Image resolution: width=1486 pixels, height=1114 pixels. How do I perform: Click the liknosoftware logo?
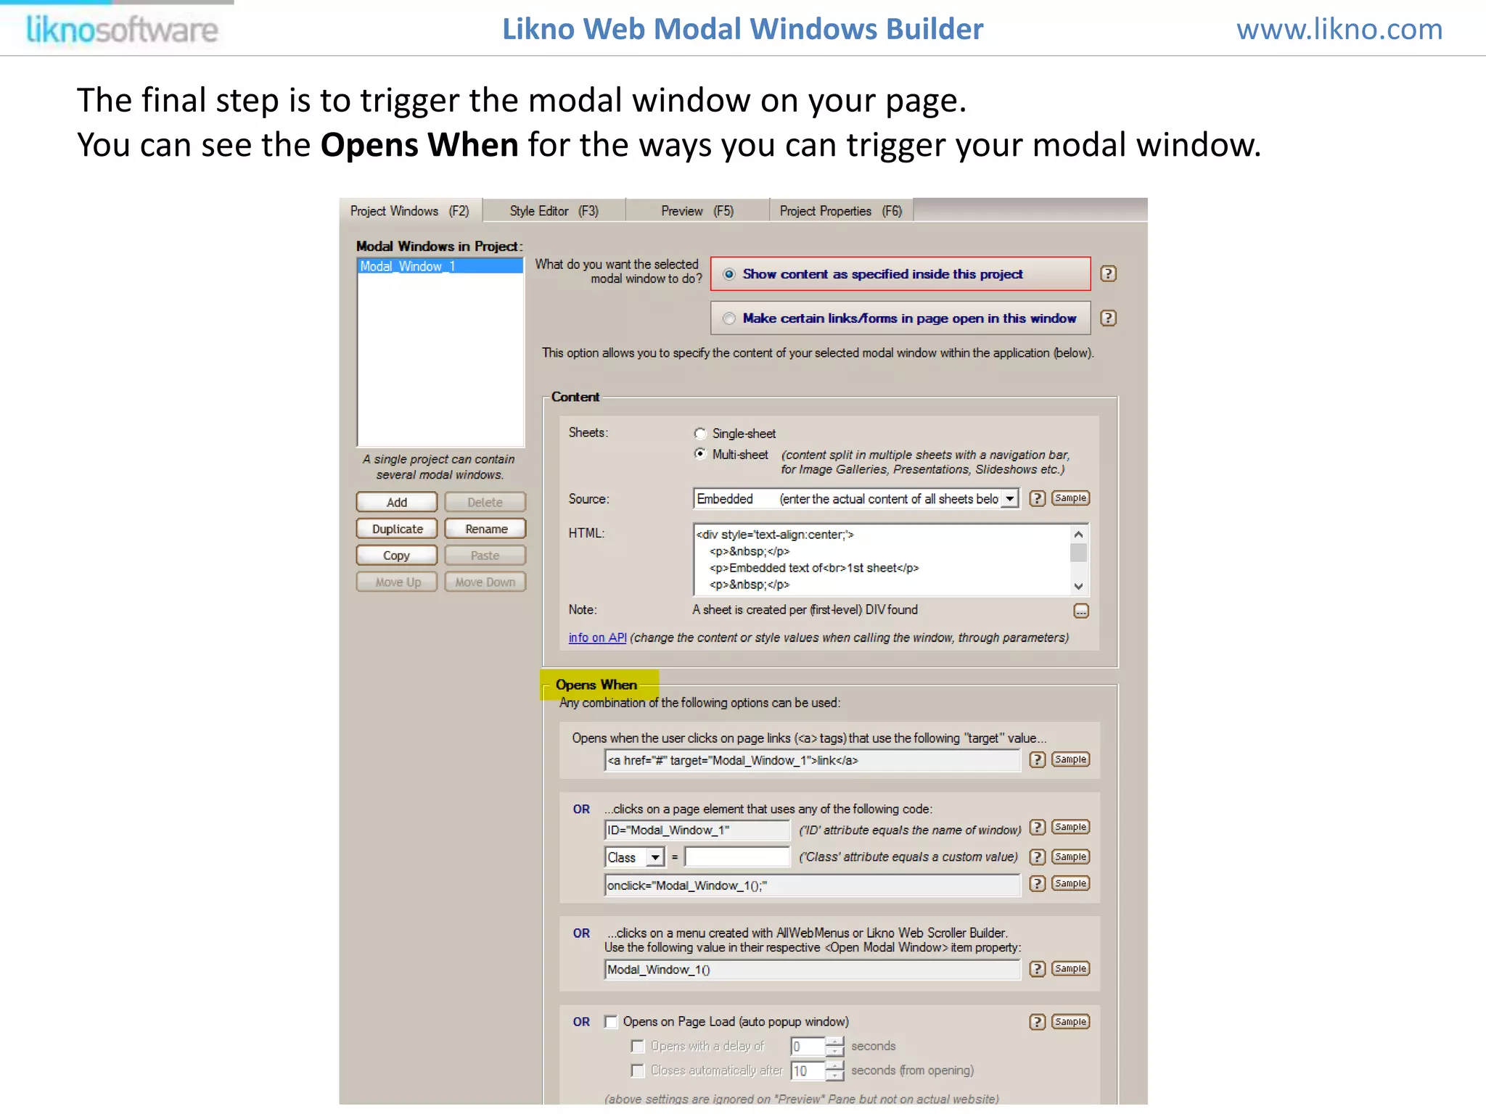(x=122, y=30)
